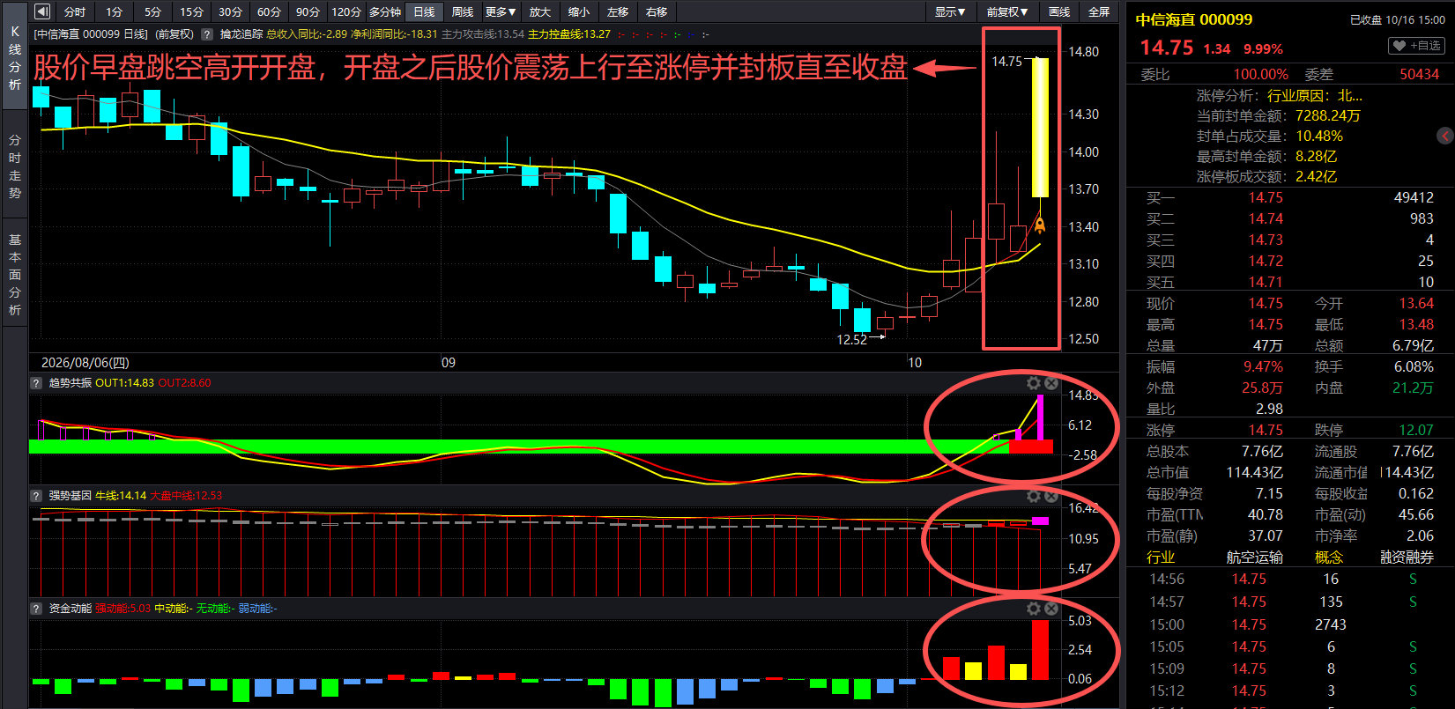This screenshot has width=1455, height=709.
Task: Open the K线分析 sidebar tab
Action: click(14, 57)
